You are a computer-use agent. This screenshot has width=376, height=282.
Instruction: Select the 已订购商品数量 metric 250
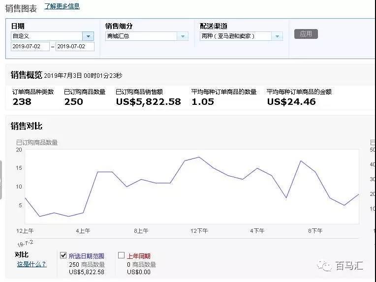(73, 102)
